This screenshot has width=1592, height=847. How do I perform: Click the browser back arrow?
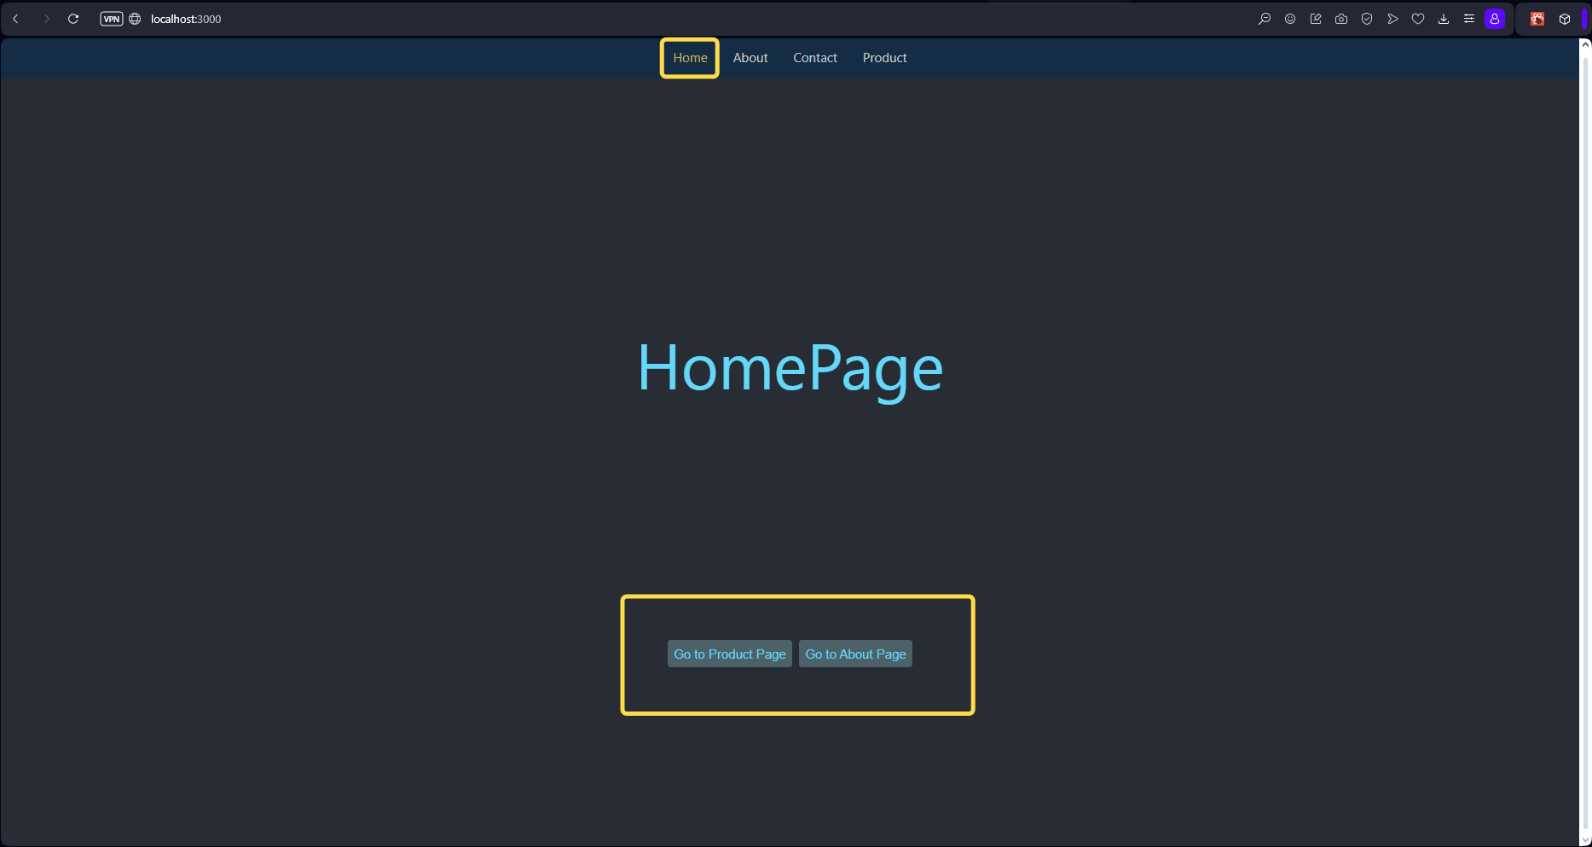click(x=15, y=19)
